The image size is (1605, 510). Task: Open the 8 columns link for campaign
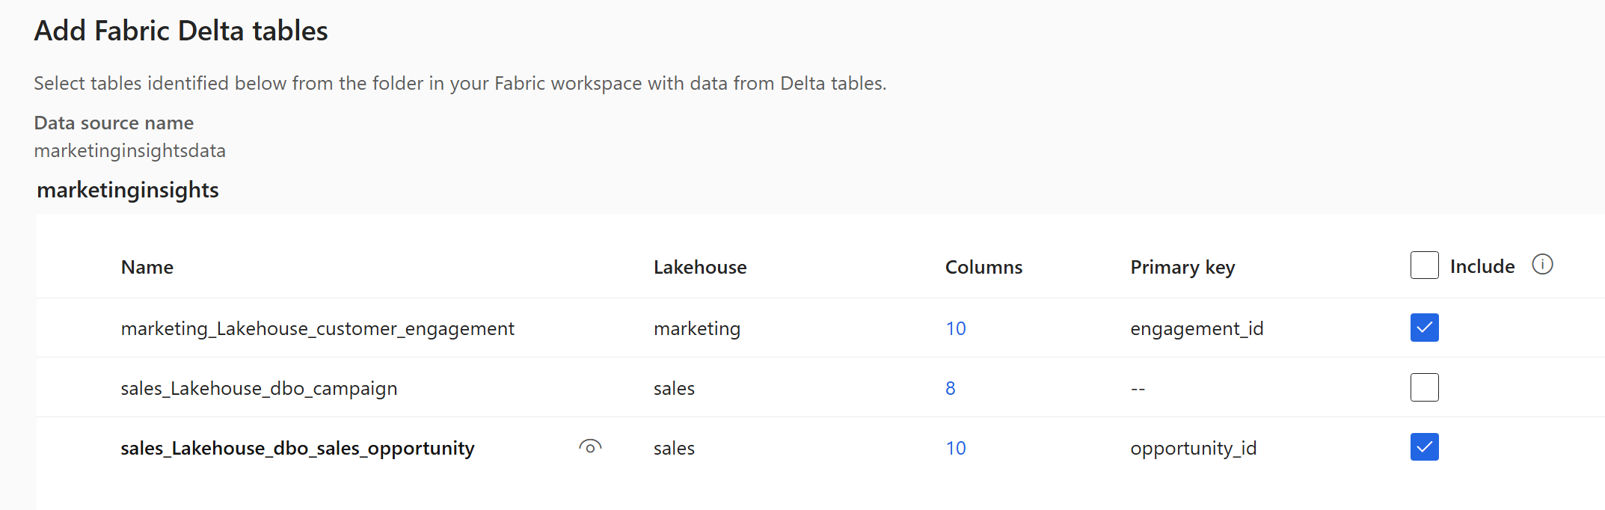pyautogui.click(x=951, y=388)
